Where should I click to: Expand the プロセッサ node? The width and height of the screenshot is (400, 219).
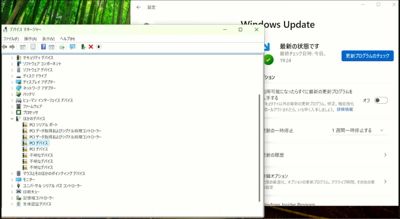click(x=12, y=112)
